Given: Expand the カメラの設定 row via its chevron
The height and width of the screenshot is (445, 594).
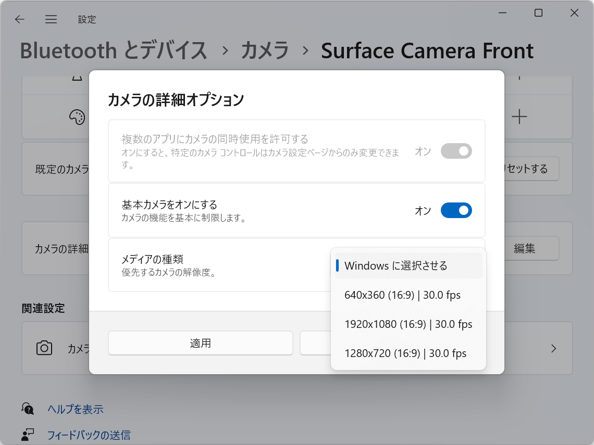Looking at the screenshot, I should pyautogui.click(x=553, y=348).
